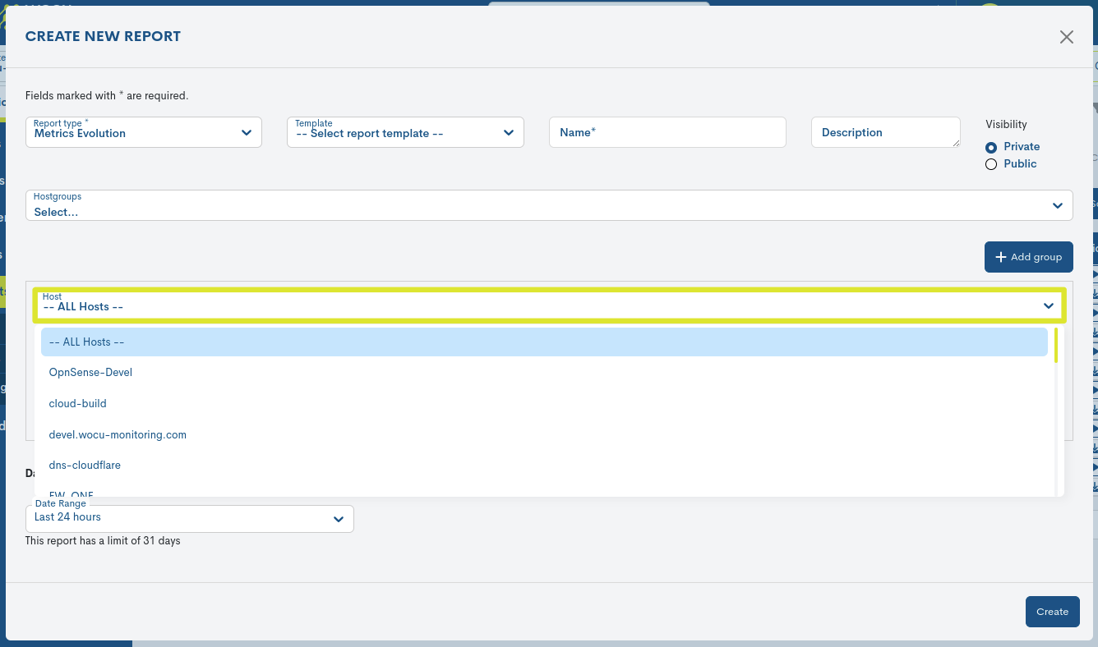
Task: Select Private visibility option
Action: tap(991, 147)
